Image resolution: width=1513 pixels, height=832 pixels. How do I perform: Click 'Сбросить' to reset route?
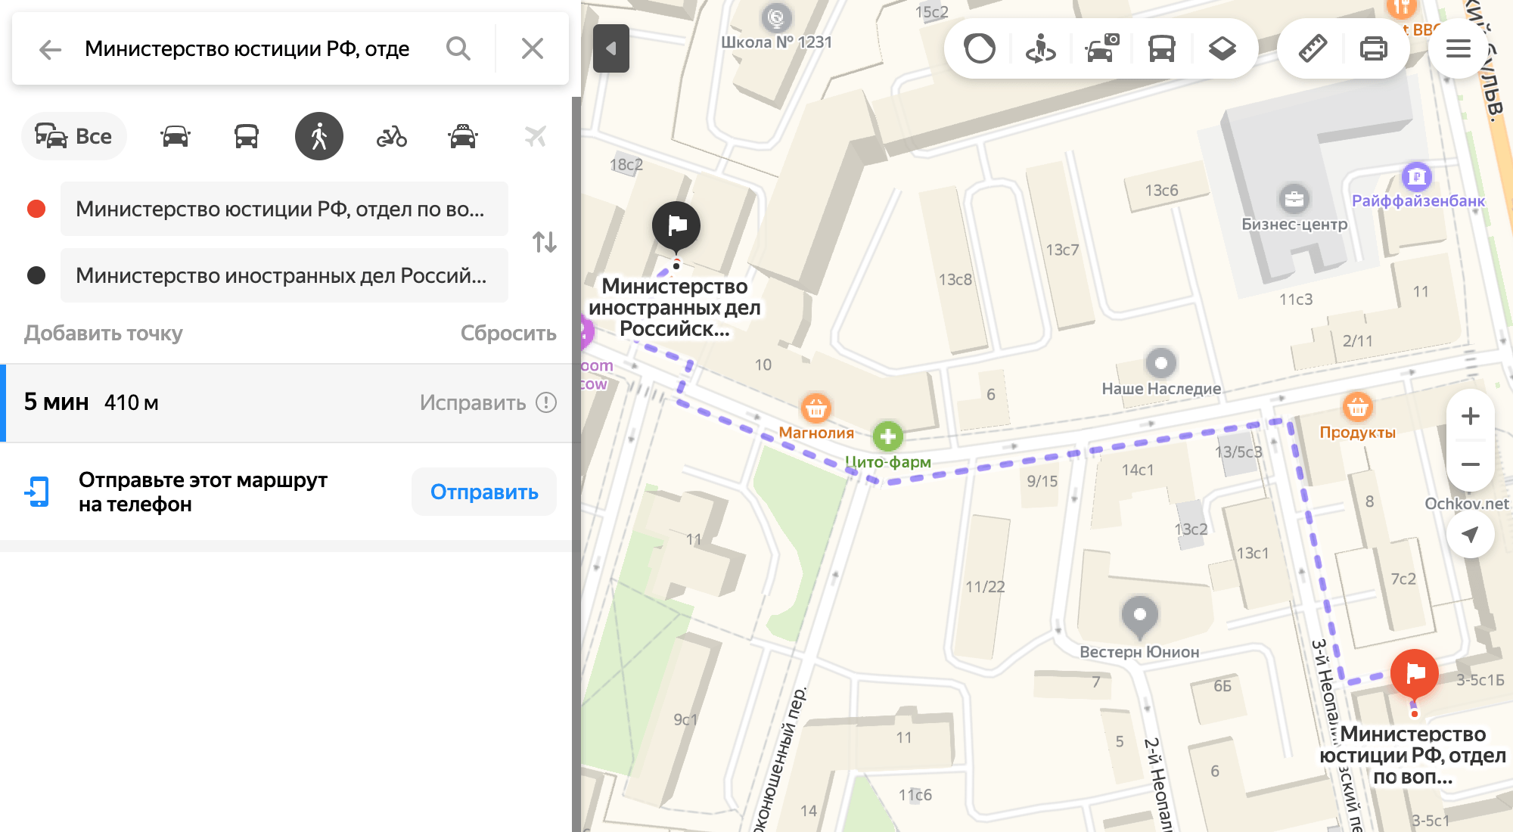508,333
